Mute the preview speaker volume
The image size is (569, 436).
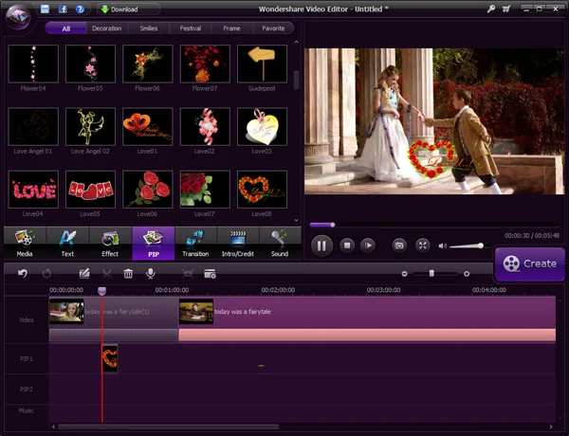click(x=443, y=245)
